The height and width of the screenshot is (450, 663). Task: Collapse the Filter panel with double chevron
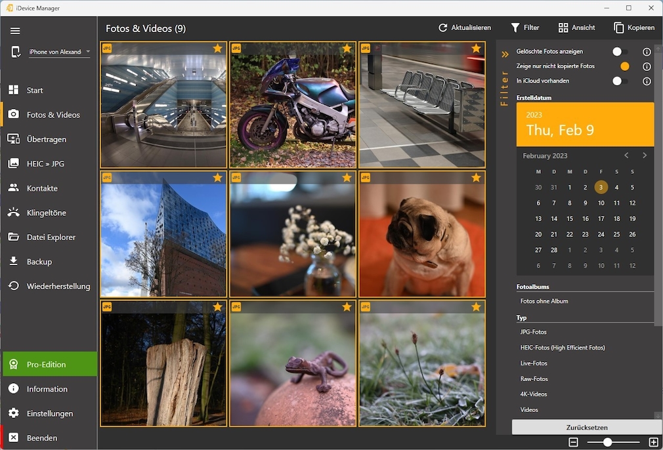(x=505, y=54)
